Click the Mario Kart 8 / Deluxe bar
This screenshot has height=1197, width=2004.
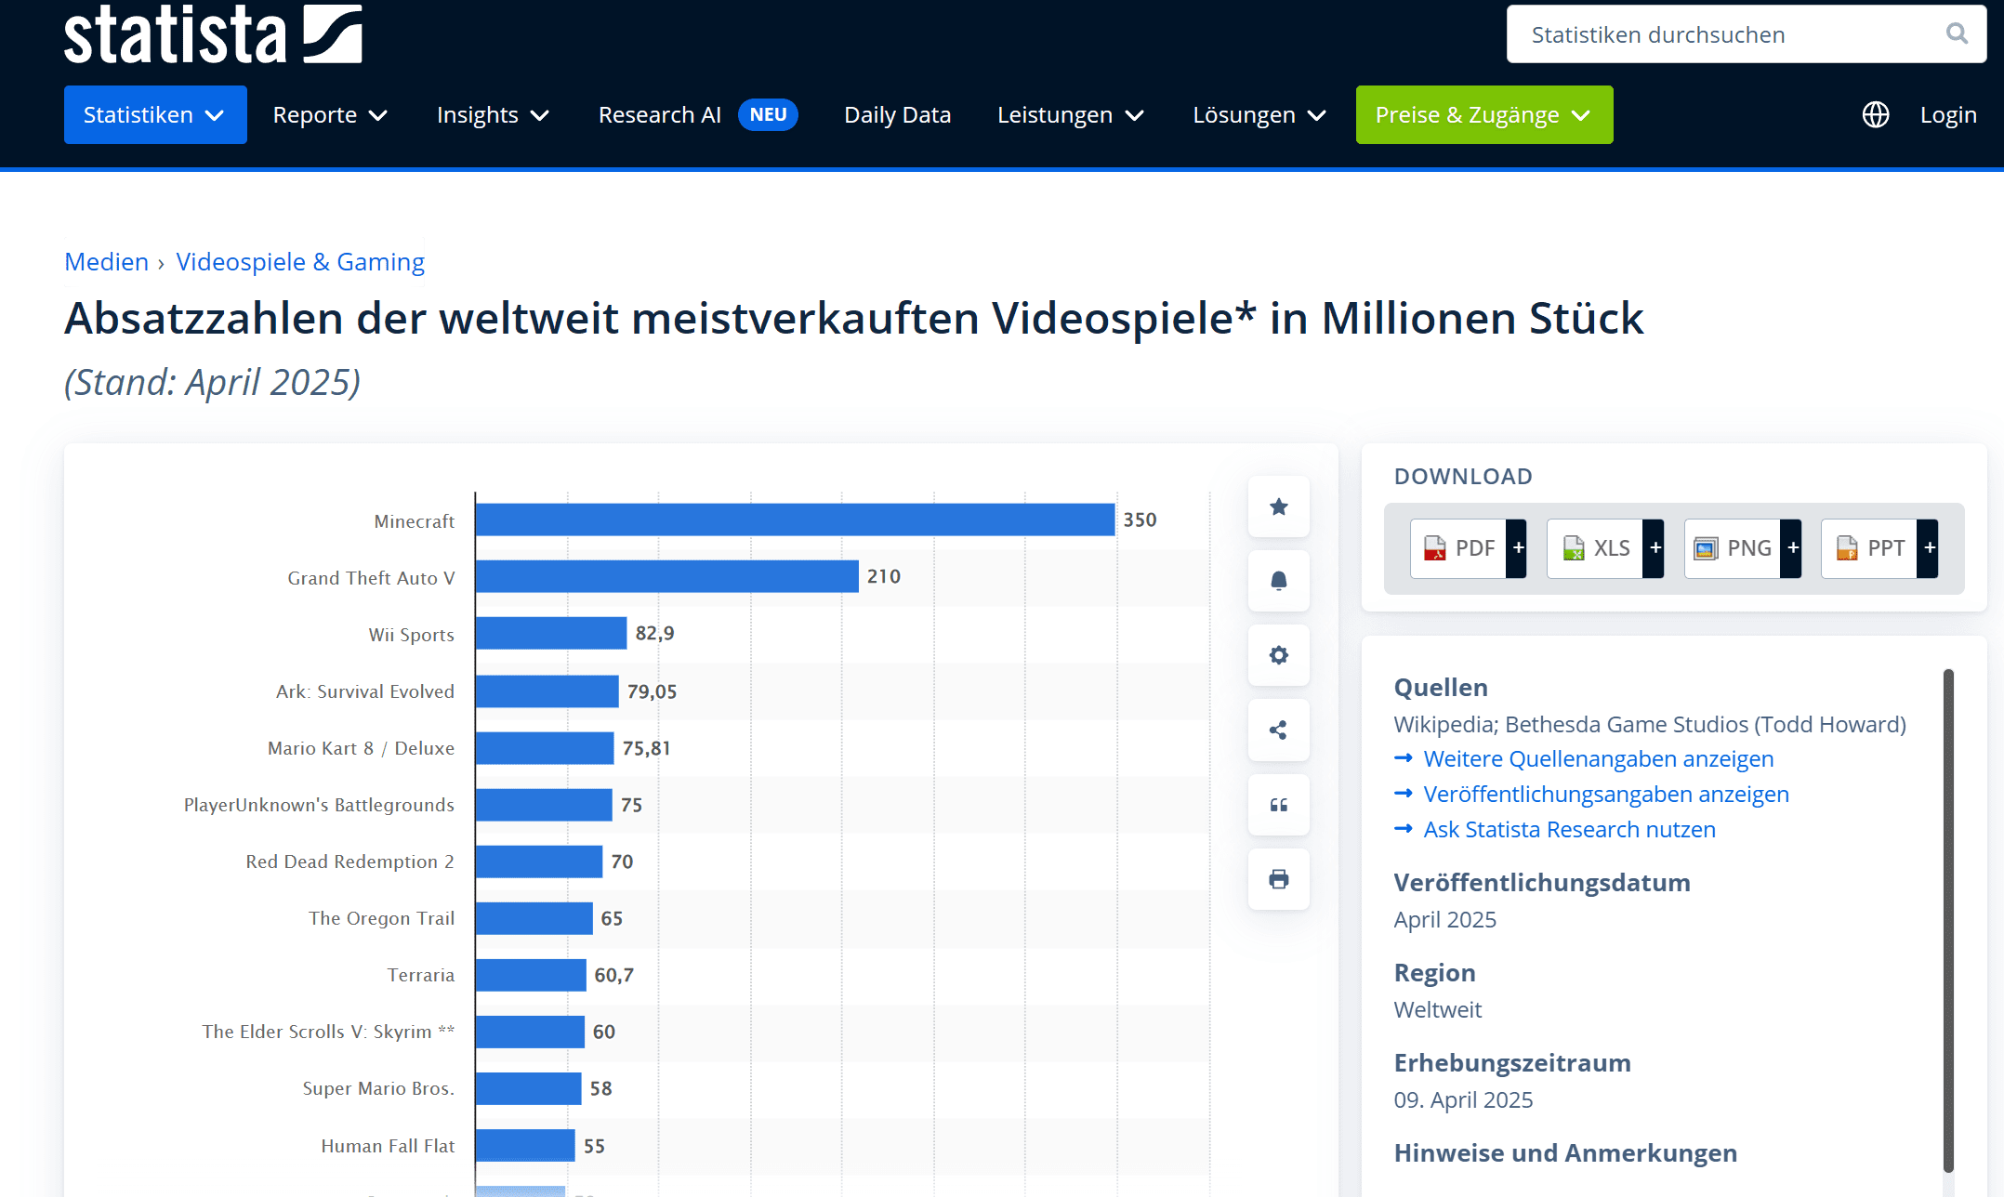[x=545, y=748]
